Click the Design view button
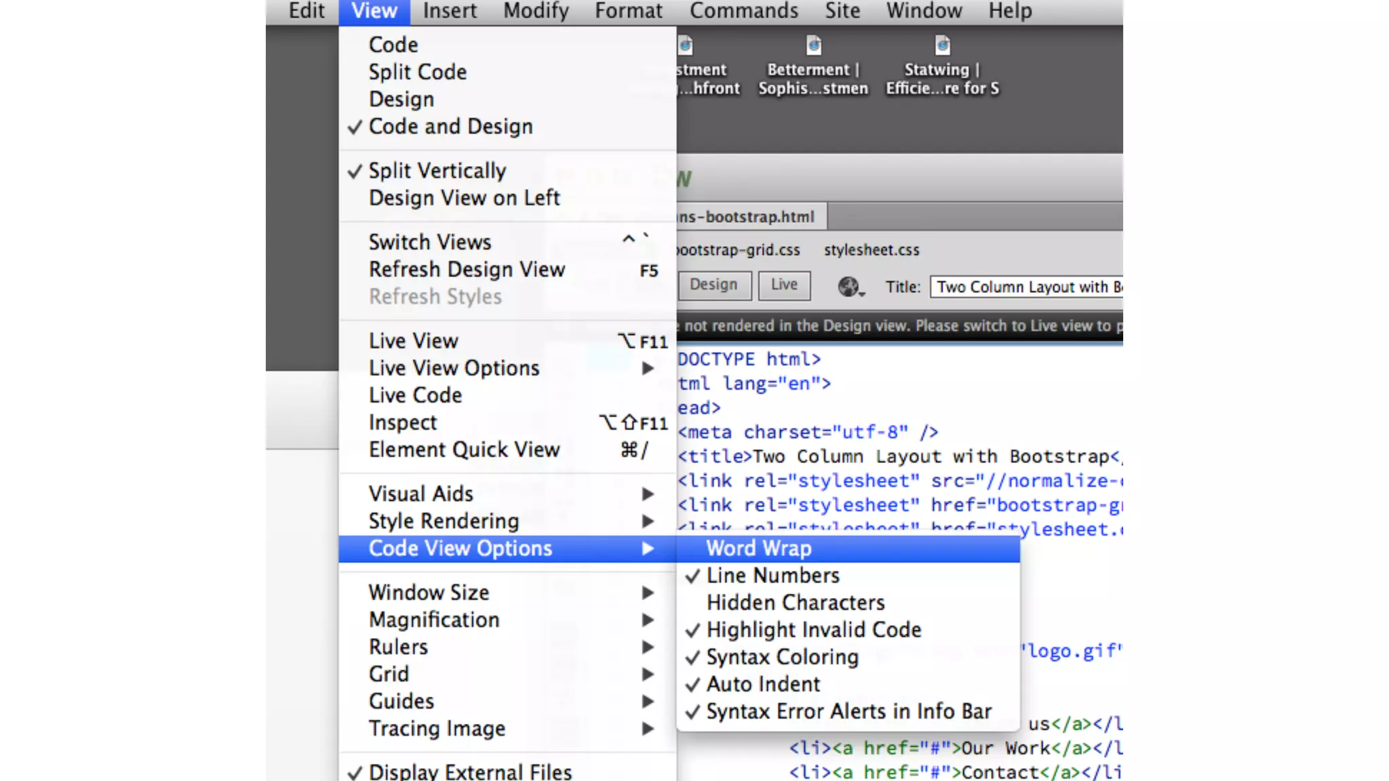 tap(713, 285)
